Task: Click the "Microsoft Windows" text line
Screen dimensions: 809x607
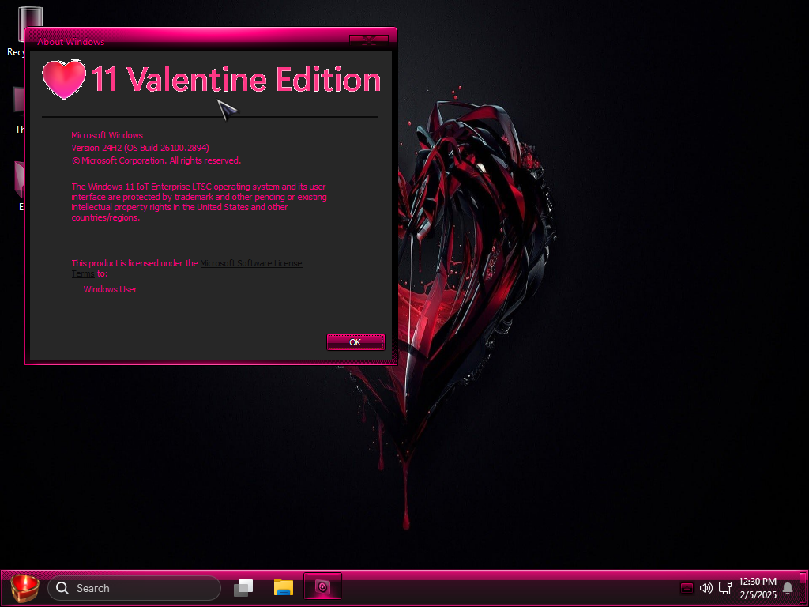Action: coord(107,135)
